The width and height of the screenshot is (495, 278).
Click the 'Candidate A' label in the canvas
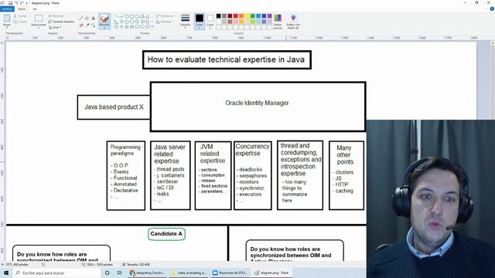pyautogui.click(x=166, y=234)
